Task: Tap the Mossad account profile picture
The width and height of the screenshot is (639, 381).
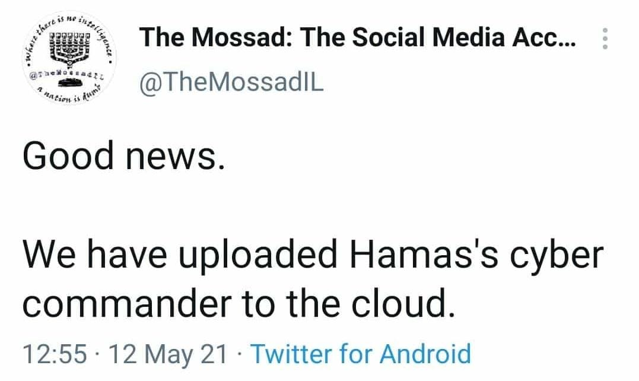Action: coord(67,61)
